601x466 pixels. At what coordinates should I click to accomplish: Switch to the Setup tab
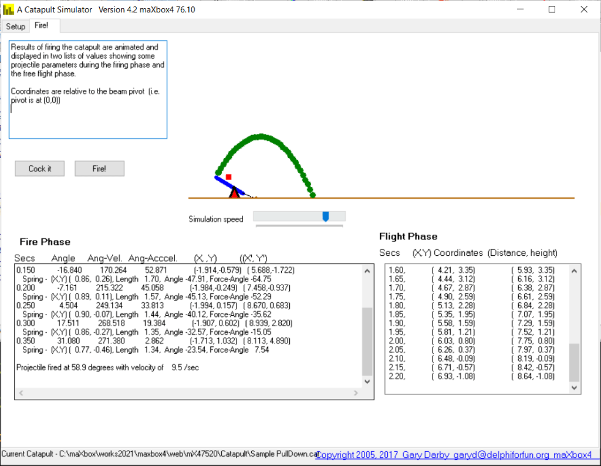[16, 26]
